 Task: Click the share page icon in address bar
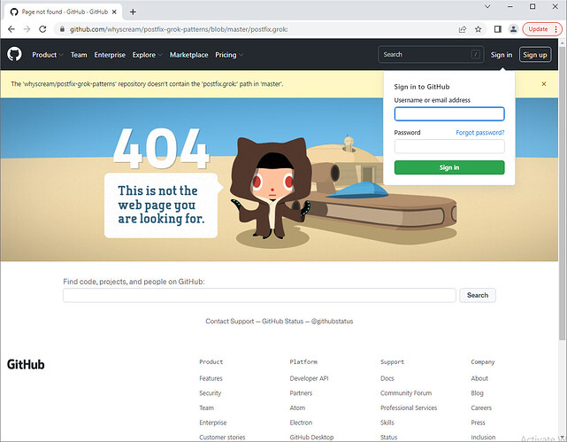coord(462,29)
